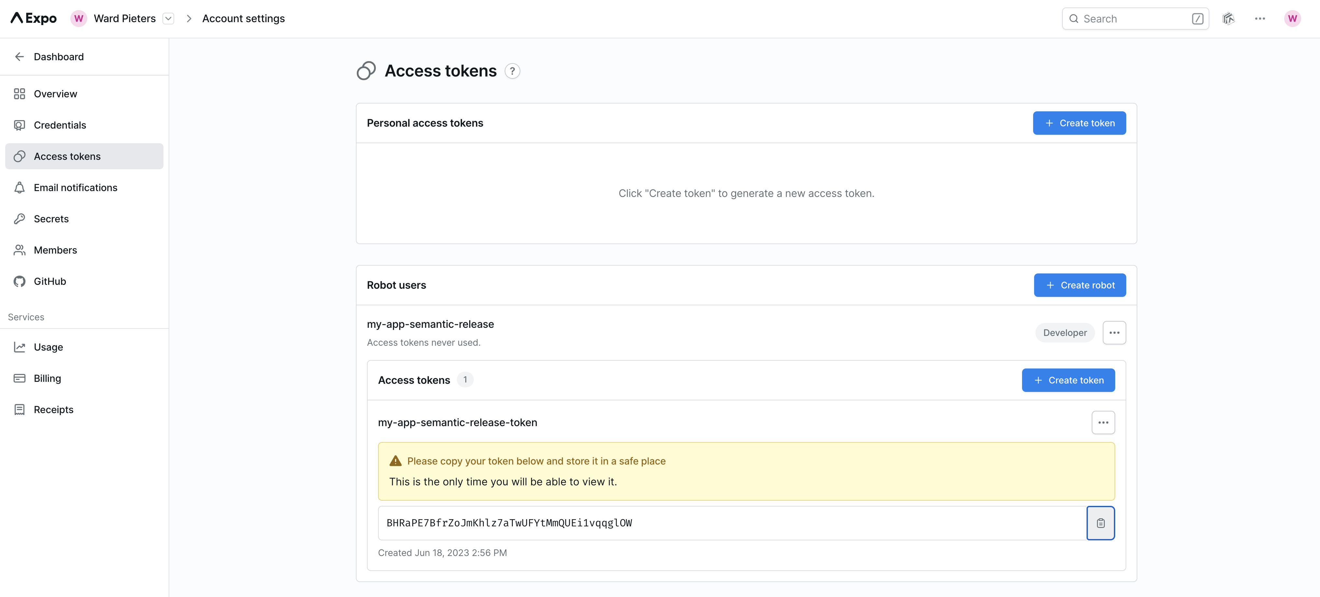The width and height of the screenshot is (1320, 597).
Task: Create a personal access token
Action: pyautogui.click(x=1079, y=123)
